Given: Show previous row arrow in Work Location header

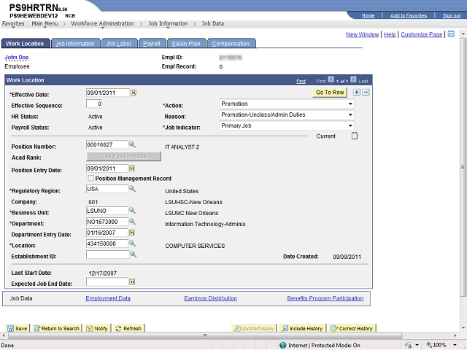Looking at the screenshot, I should point(331,79).
